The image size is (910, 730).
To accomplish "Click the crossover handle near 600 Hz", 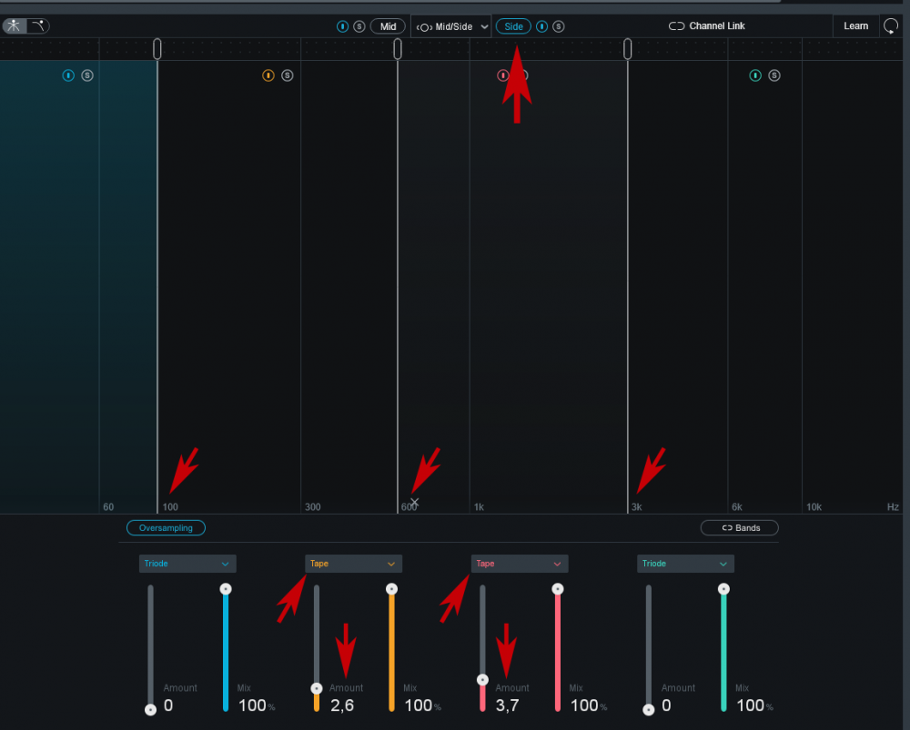I will click(x=398, y=49).
